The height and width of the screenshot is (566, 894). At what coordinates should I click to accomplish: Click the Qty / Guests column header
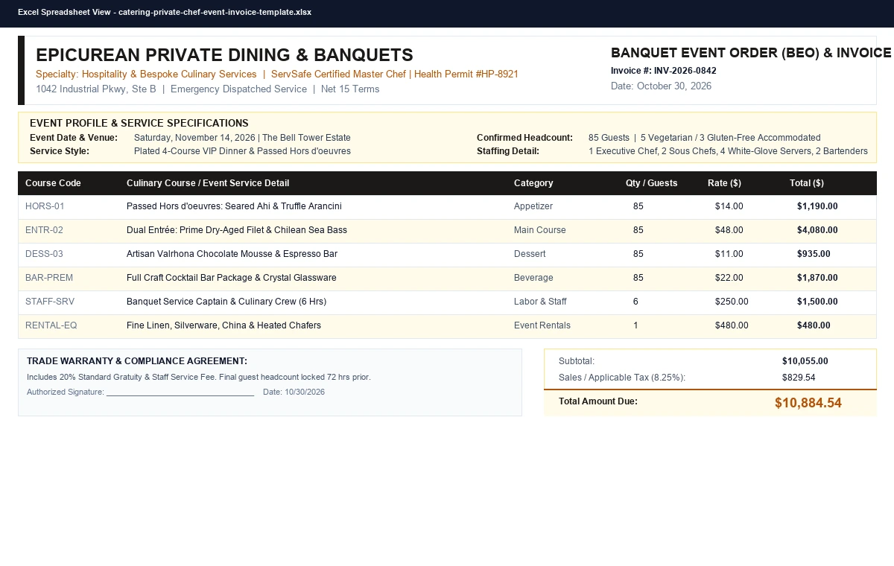[652, 183]
